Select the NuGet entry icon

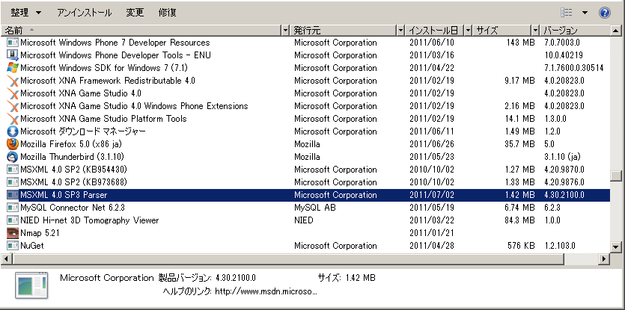[x=12, y=246]
